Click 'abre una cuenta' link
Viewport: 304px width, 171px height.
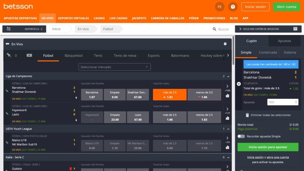(278, 157)
